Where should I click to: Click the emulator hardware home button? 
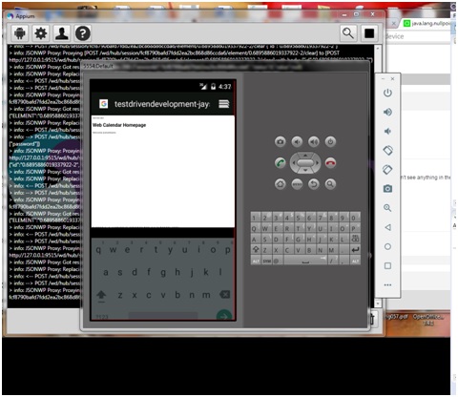click(281, 184)
